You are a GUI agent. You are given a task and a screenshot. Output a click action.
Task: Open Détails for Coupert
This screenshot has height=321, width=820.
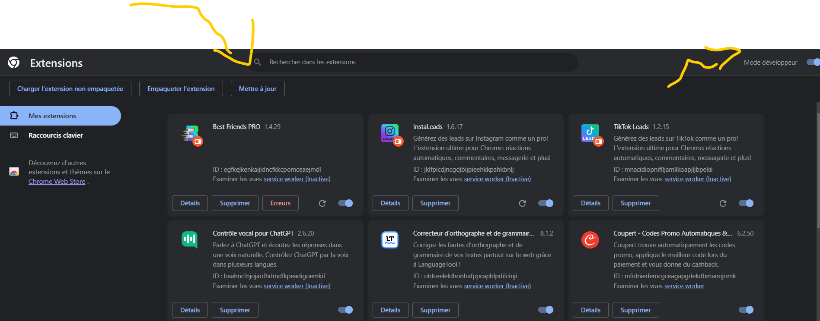tap(590, 310)
